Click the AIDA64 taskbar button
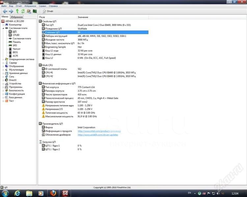 [65, 193]
